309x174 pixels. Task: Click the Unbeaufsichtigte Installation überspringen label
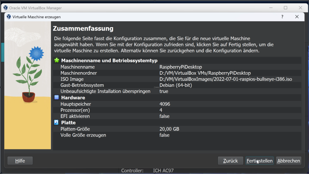coord(105,91)
